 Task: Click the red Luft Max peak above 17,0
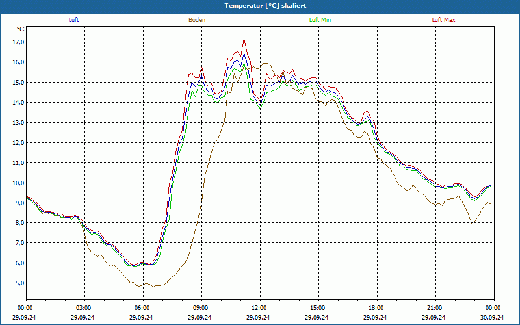(244, 39)
